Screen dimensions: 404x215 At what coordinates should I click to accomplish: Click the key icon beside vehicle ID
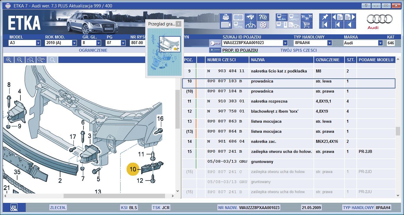pos(215,43)
